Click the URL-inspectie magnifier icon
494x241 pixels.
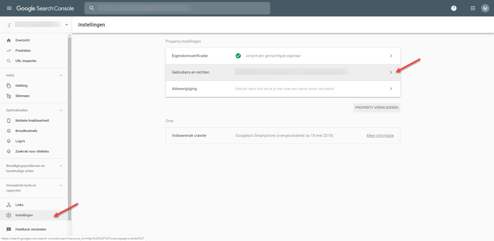pyautogui.click(x=9, y=61)
